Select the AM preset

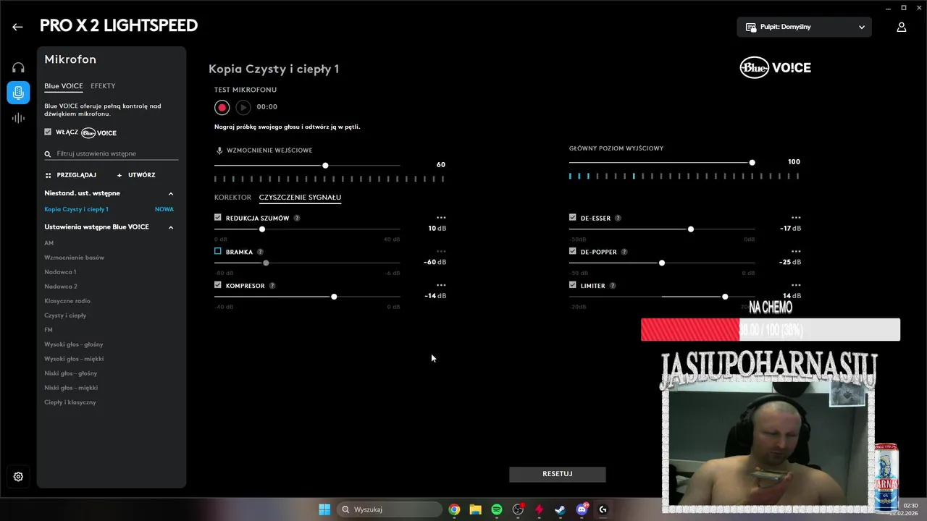tap(49, 243)
